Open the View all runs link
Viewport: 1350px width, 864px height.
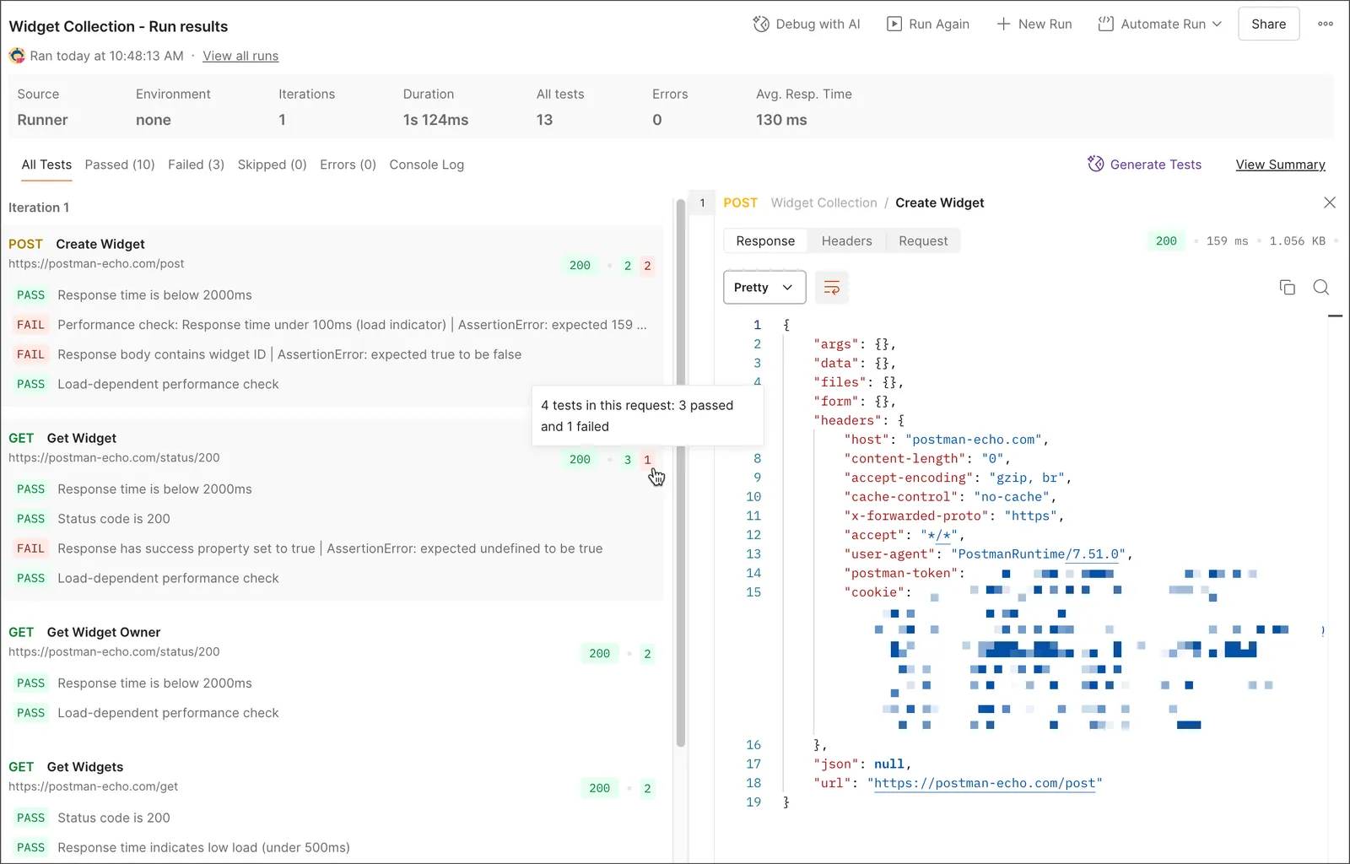click(x=240, y=56)
